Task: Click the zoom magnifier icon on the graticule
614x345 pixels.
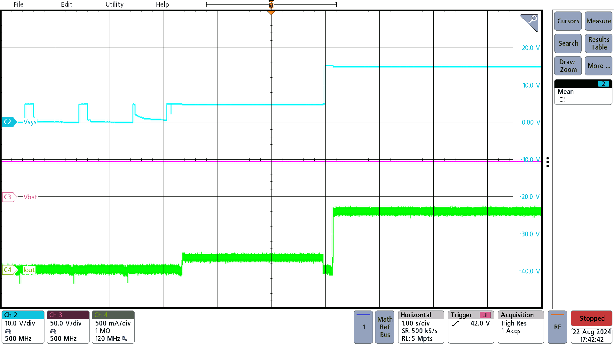Action: (x=529, y=22)
